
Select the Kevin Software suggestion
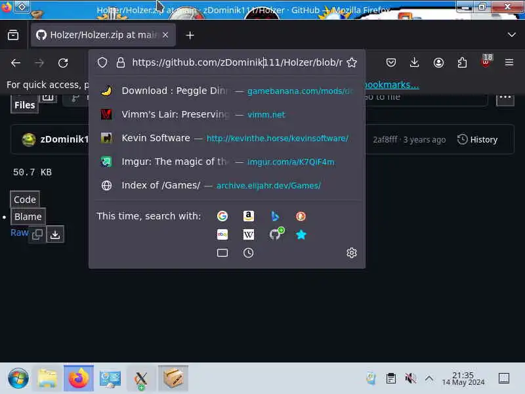227,138
